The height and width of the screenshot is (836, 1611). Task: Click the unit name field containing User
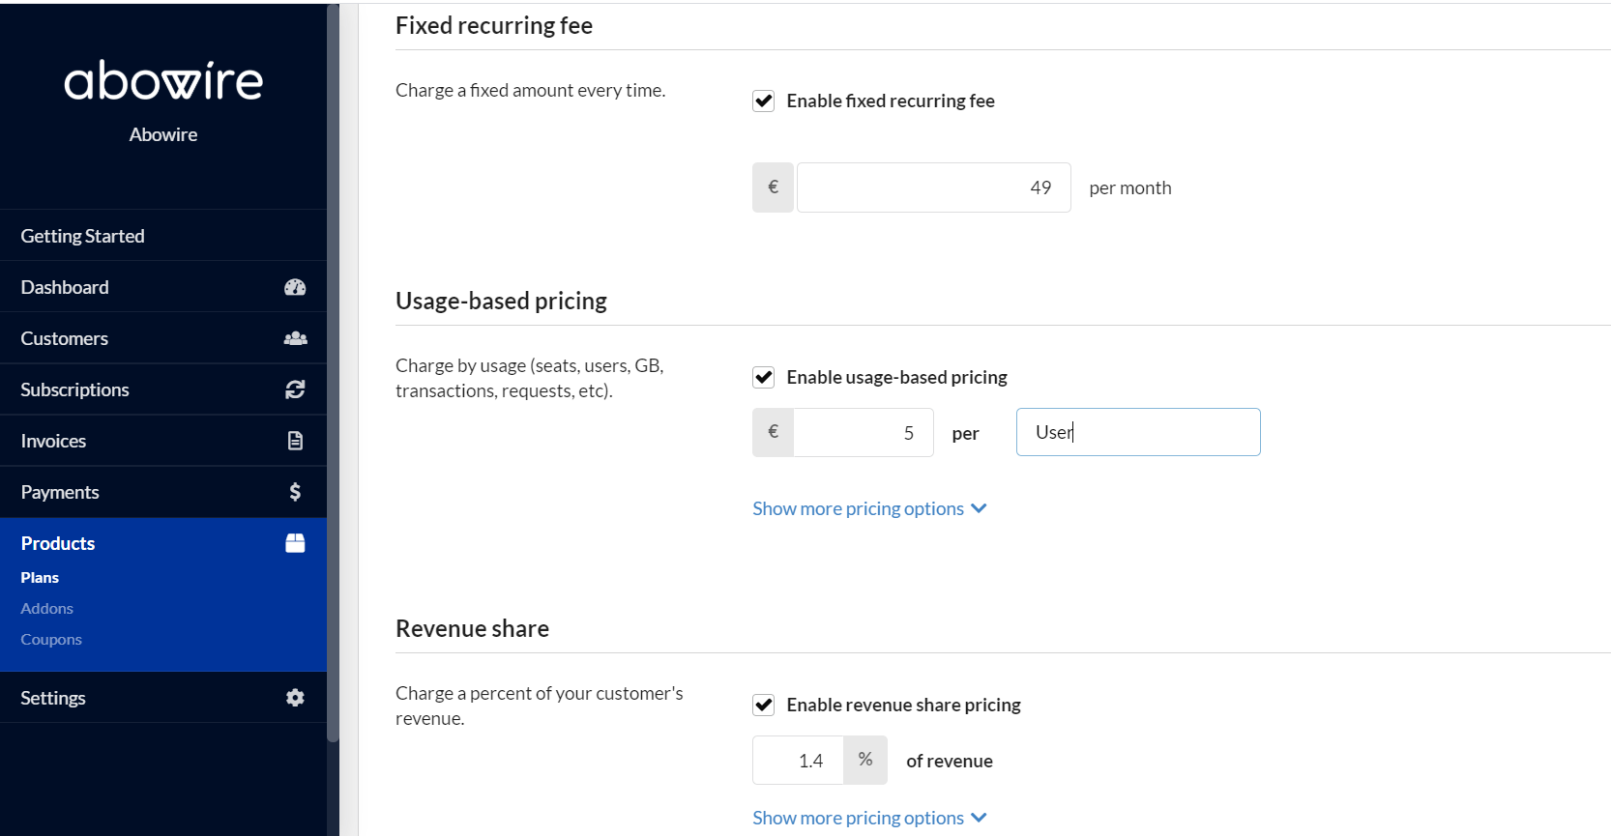pos(1138,432)
